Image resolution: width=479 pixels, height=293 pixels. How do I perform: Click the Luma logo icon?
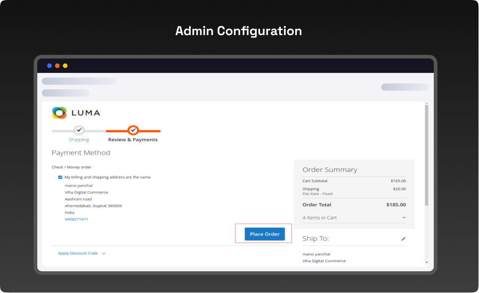tap(59, 113)
